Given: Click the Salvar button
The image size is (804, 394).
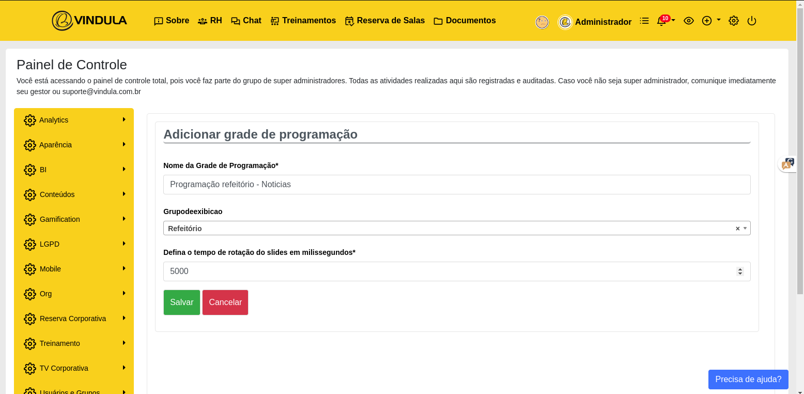Looking at the screenshot, I should pos(182,302).
